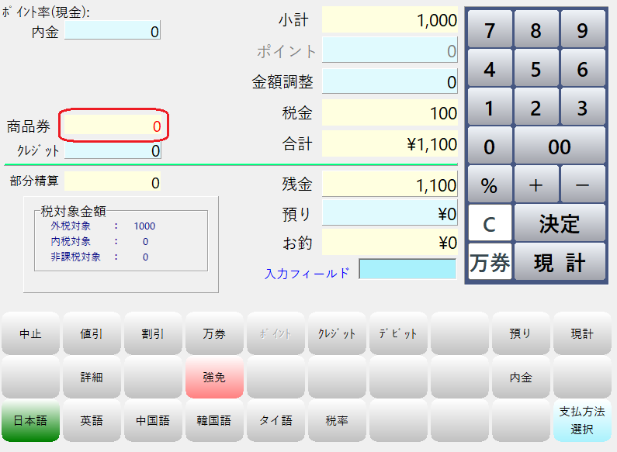Click the 金額調整 value field
Viewport: 617px width, 452px height.
pyautogui.click(x=390, y=81)
